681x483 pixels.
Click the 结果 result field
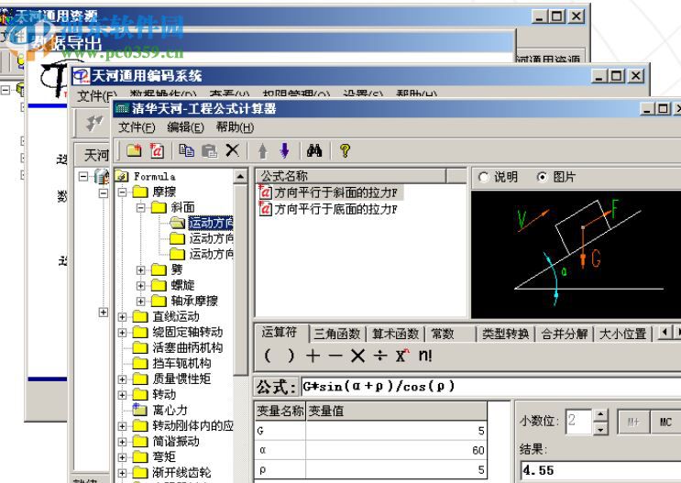[x=600, y=470]
